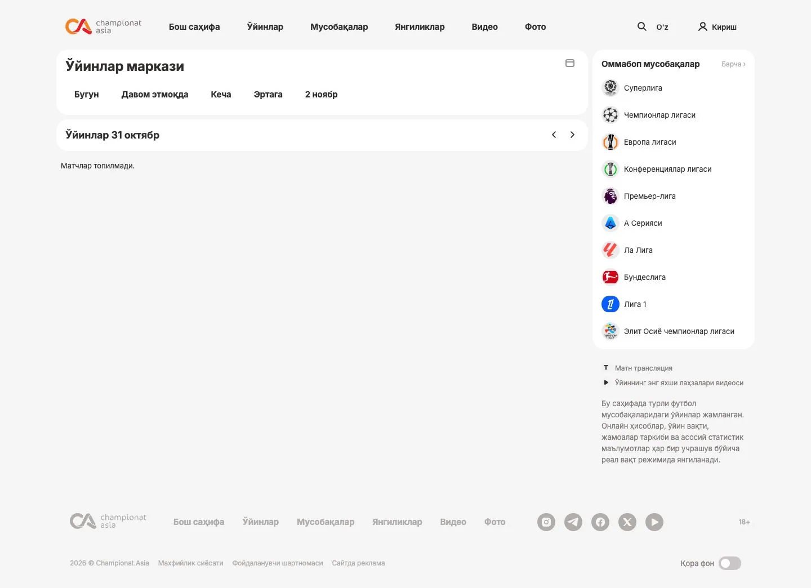The width and height of the screenshot is (811, 588).
Task: Click the Кириш login button
Action: click(718, 27)
